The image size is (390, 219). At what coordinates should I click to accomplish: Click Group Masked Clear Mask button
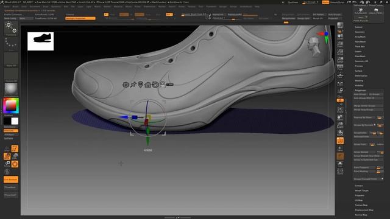pos(368,156)
